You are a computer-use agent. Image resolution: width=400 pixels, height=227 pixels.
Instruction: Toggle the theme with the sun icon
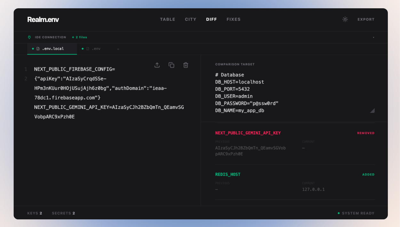[345, 19]
